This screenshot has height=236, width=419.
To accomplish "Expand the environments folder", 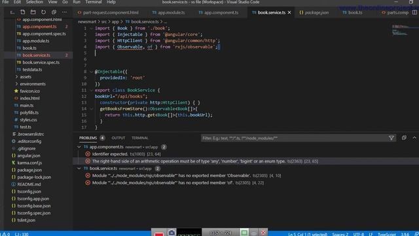I will (16, 84).
